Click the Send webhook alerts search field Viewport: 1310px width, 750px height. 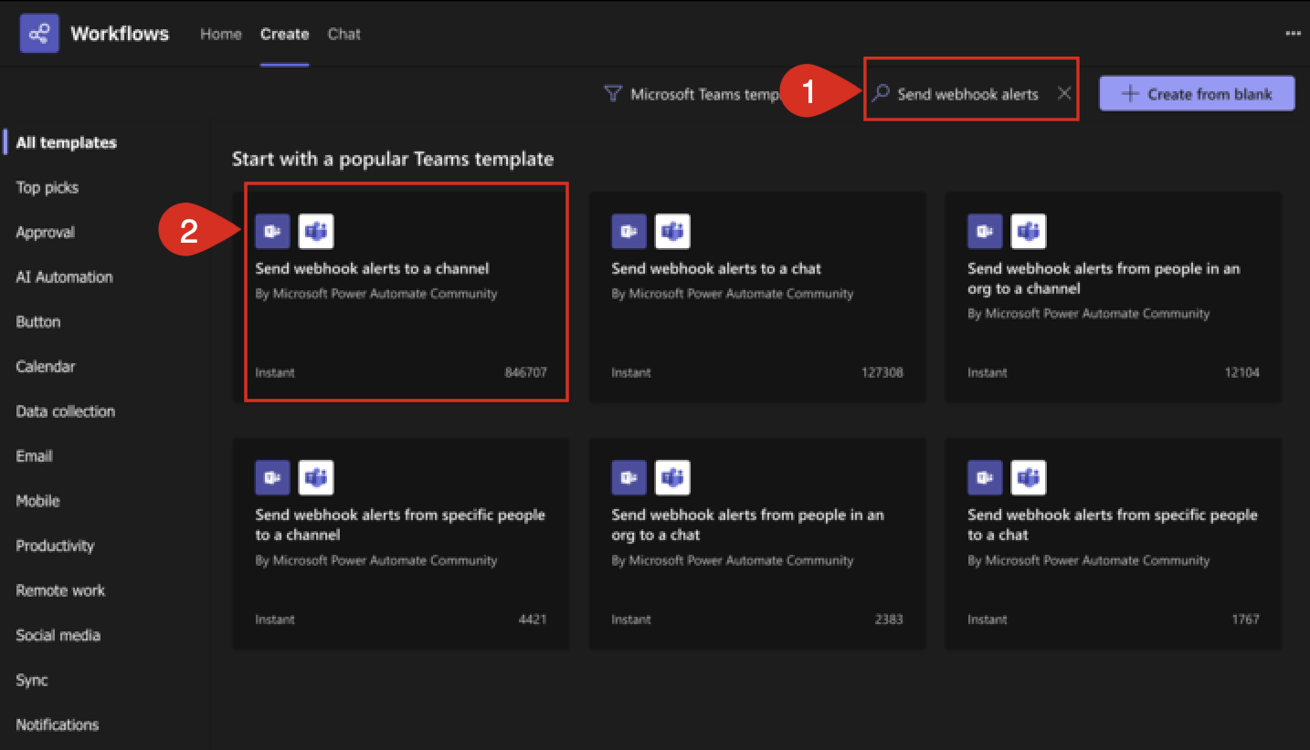click(x=967, y=94)
